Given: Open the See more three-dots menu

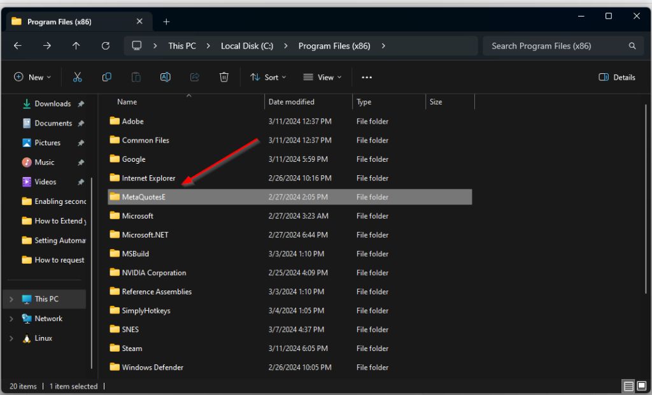Looking at the screenshot, I should 367,77.
